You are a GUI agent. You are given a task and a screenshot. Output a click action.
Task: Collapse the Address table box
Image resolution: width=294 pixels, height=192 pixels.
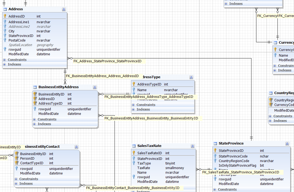(64, 9)
